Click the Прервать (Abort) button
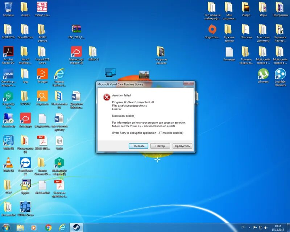Image resolution: width=290 pixels, height=232 pixels. click(x=138, y=146)
